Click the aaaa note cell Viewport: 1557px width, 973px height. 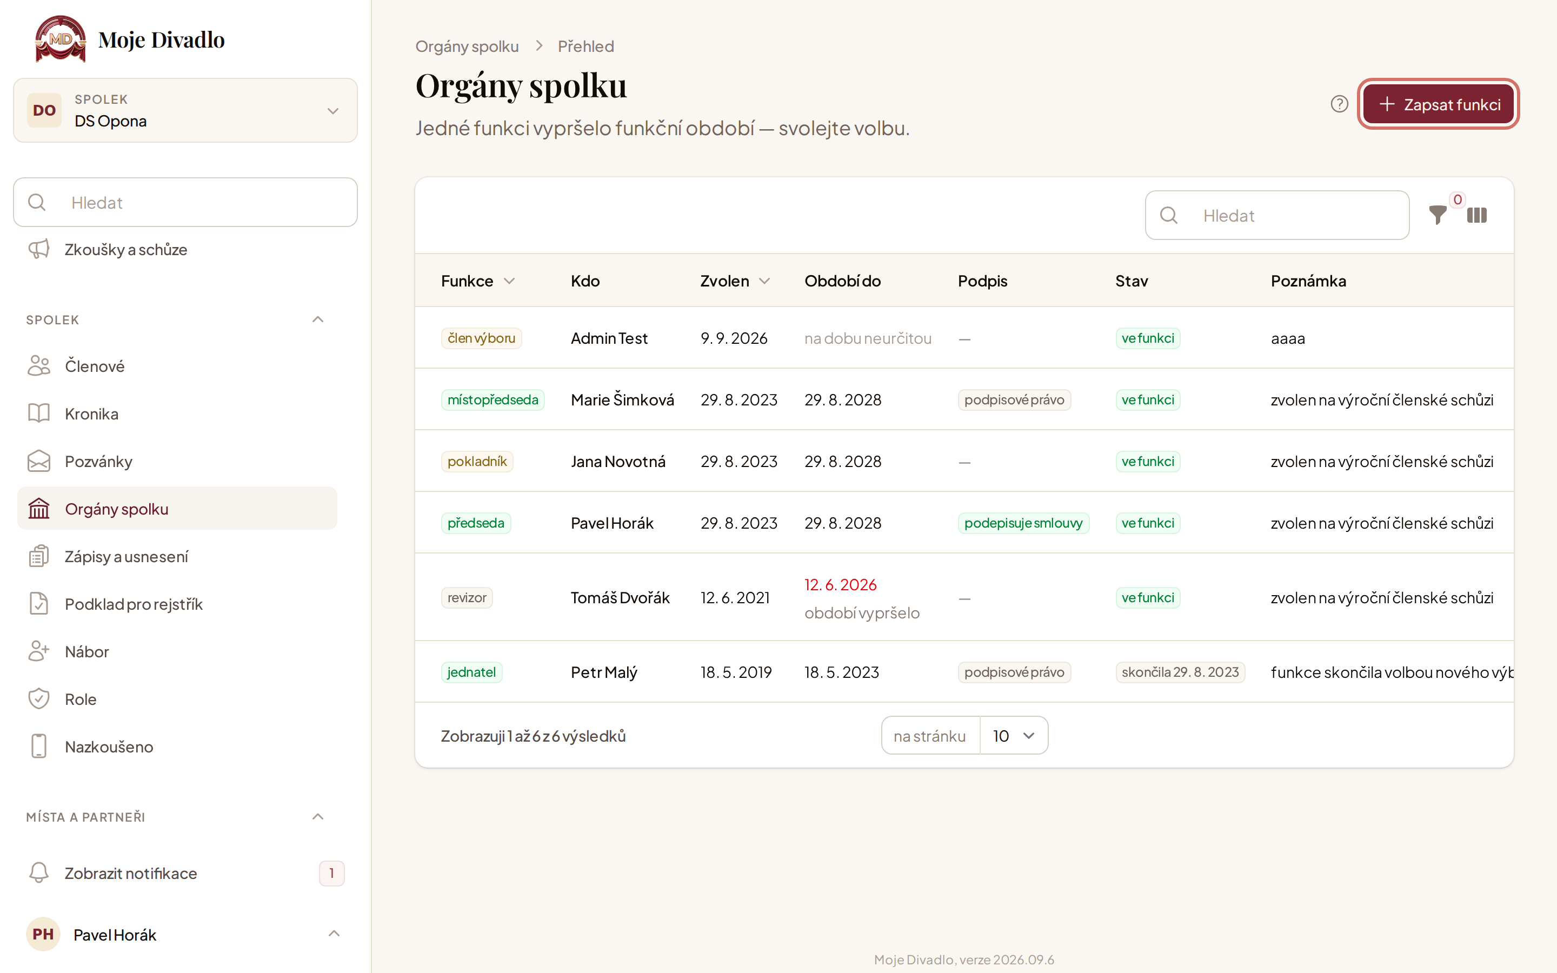(1287, 338)
